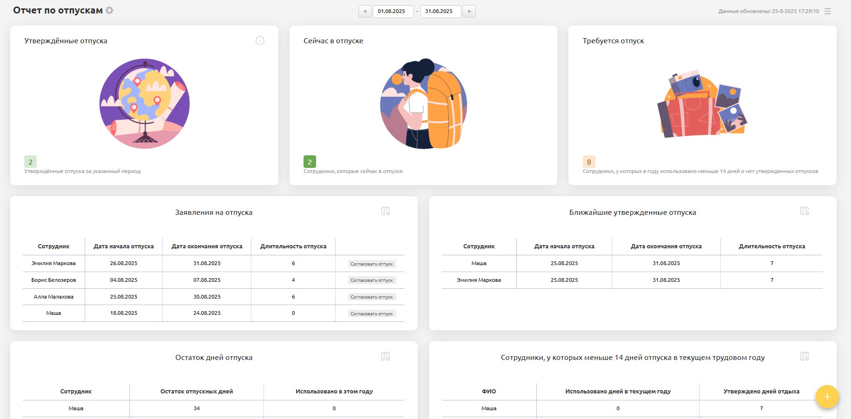The height and width of the screenshot is (419, 851).
Task: Click info icon on Утверждённые отпуска card
Action: 260,40
